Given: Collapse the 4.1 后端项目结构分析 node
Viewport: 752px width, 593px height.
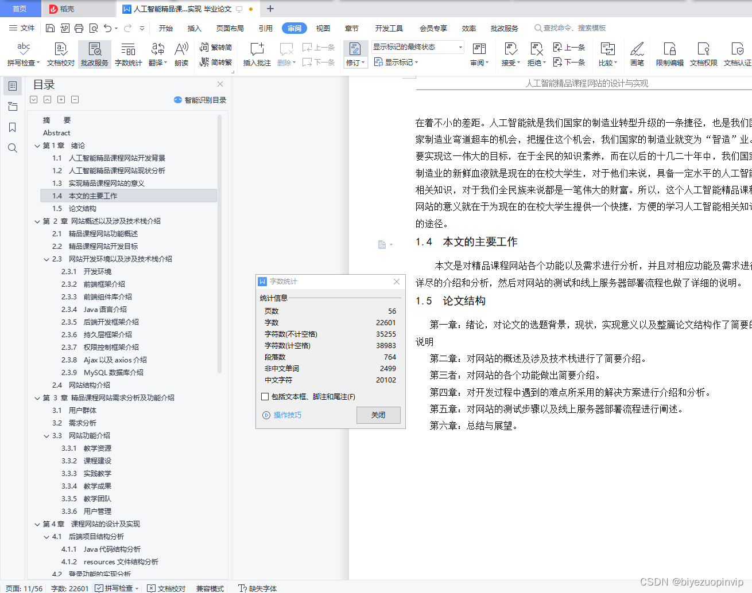Looking at the screenshot, I should click(46, 537).
